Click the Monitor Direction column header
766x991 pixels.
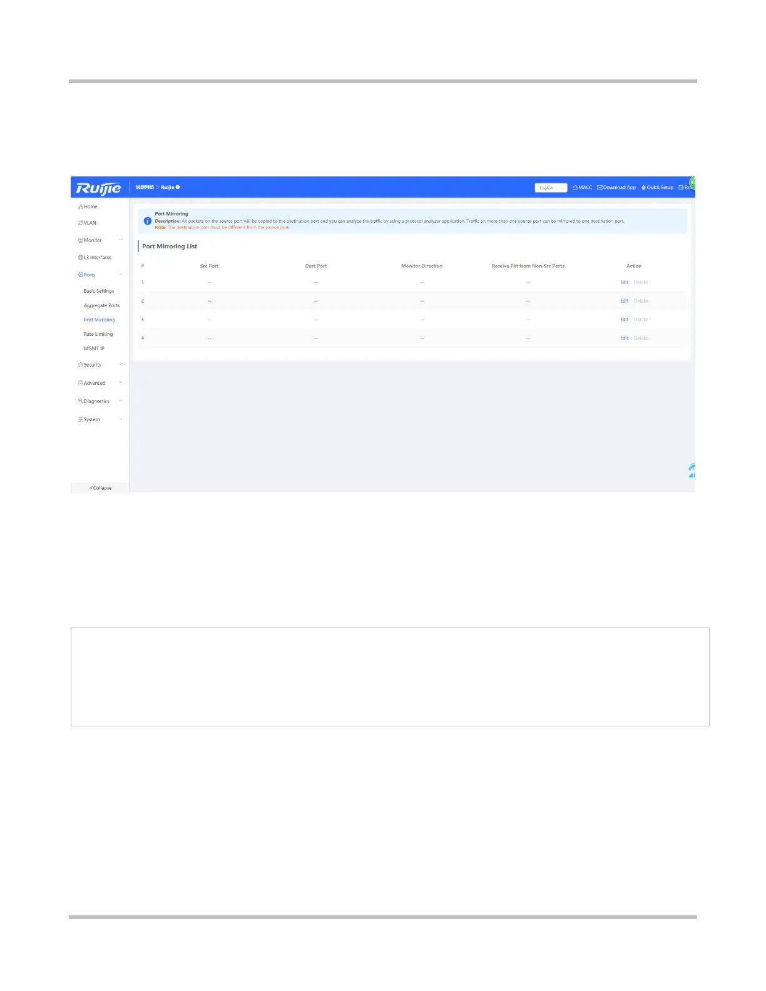[x=422, y=266]
